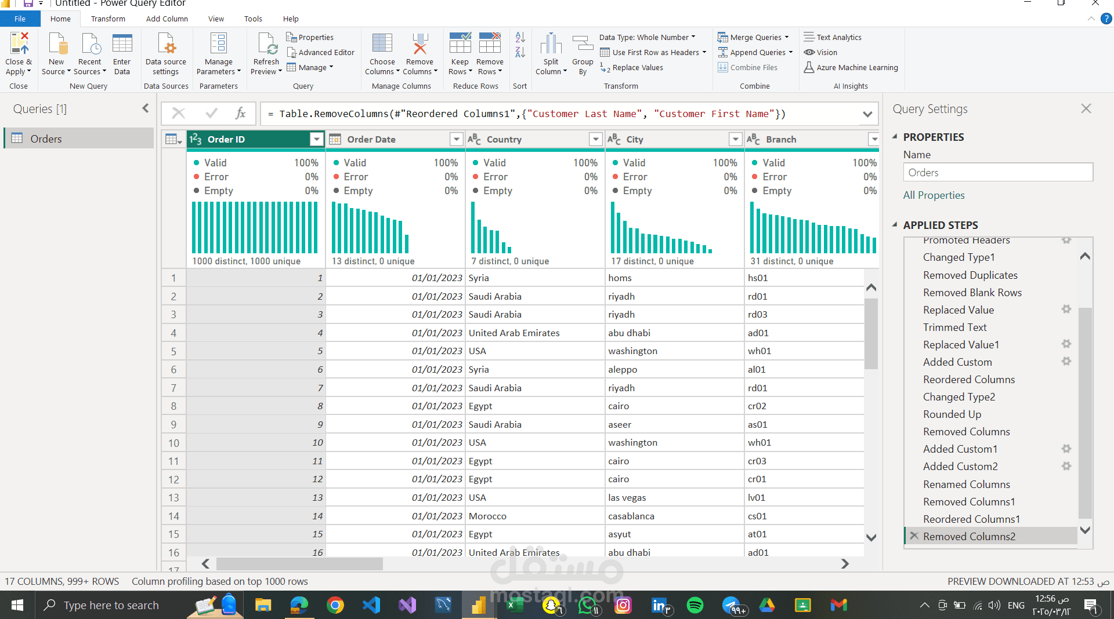Collapse the PROPERTIES section
The height and width of the screenshot is (619, 1114).
[895, 137]
